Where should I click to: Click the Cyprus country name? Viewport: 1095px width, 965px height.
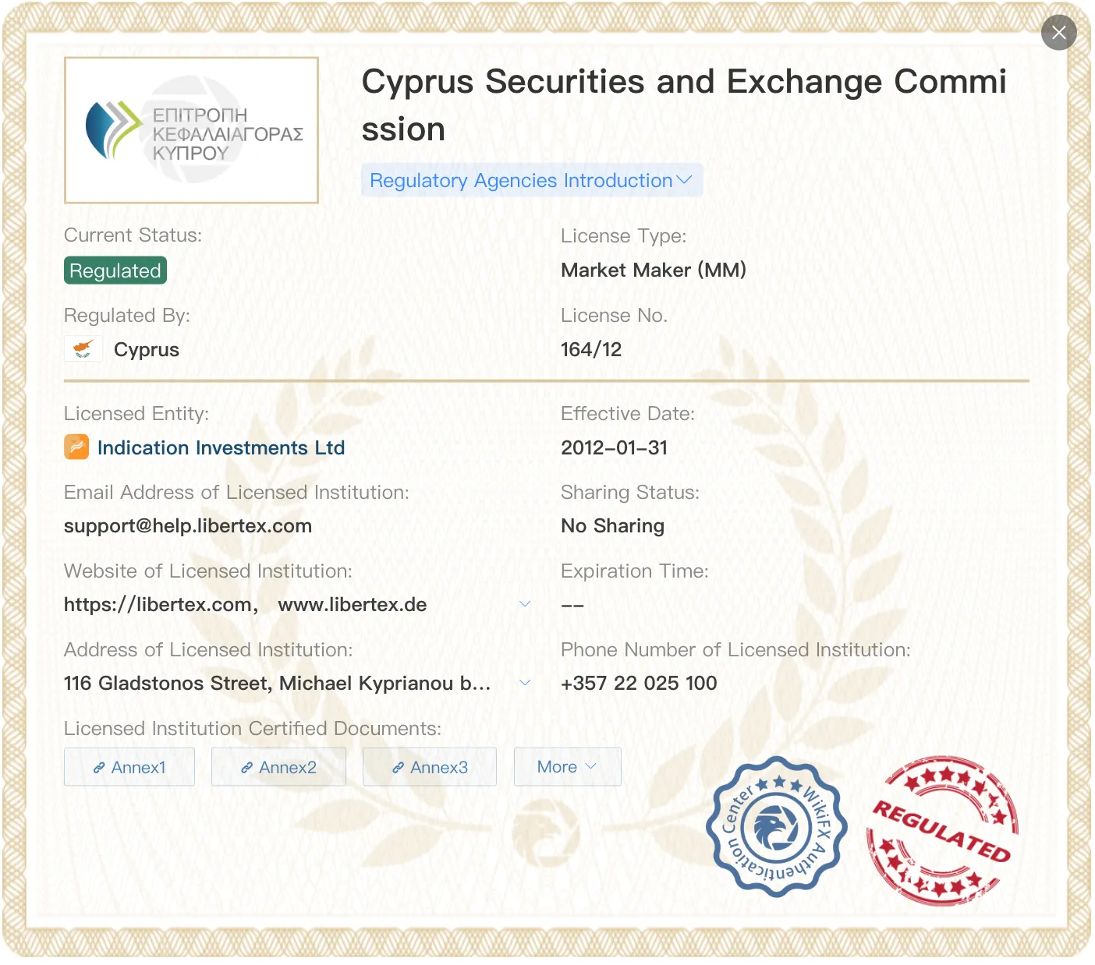coord(147,350)
